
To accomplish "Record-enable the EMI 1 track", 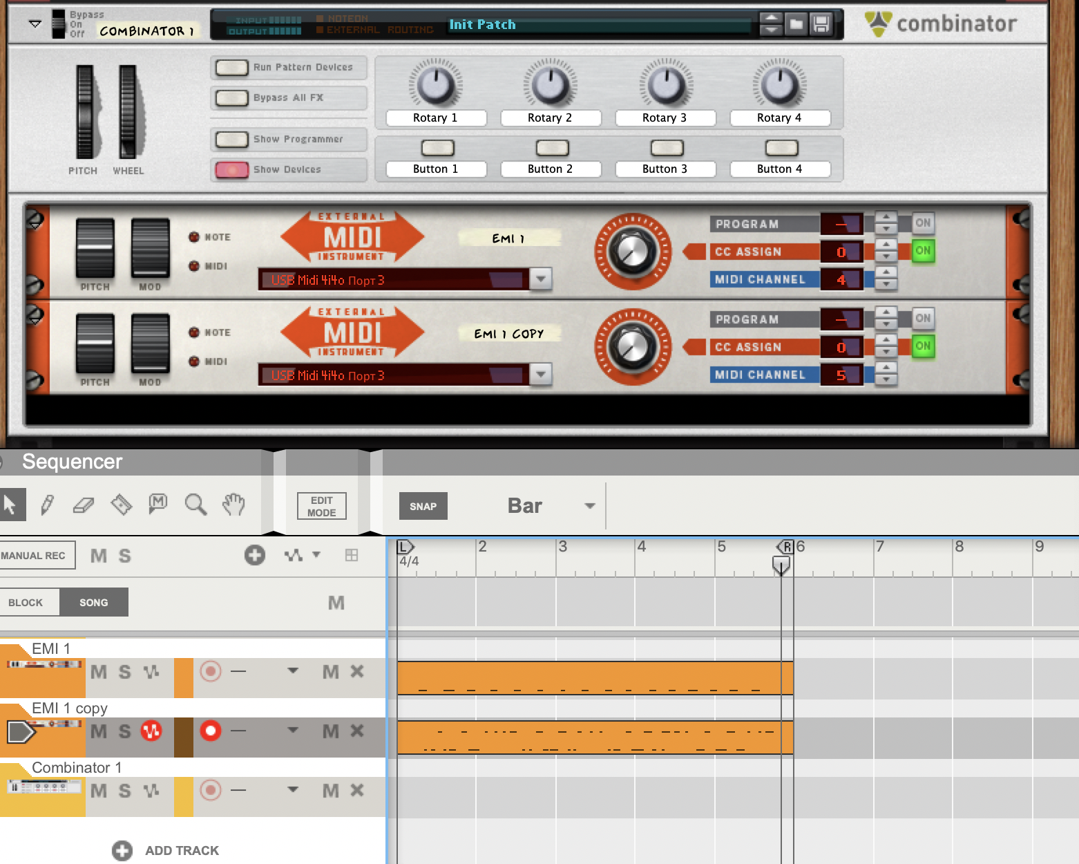I will click(x=211, y=671).
